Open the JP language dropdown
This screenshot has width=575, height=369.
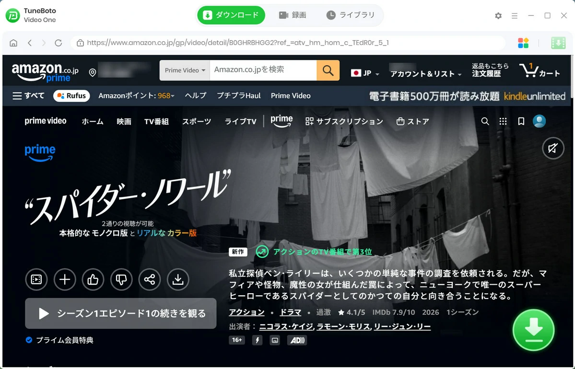click(365, 73)
